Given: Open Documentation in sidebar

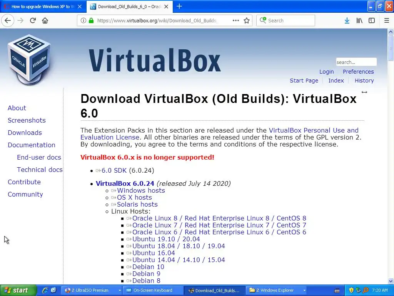Looking at the screenshot, I should (32, 145).
